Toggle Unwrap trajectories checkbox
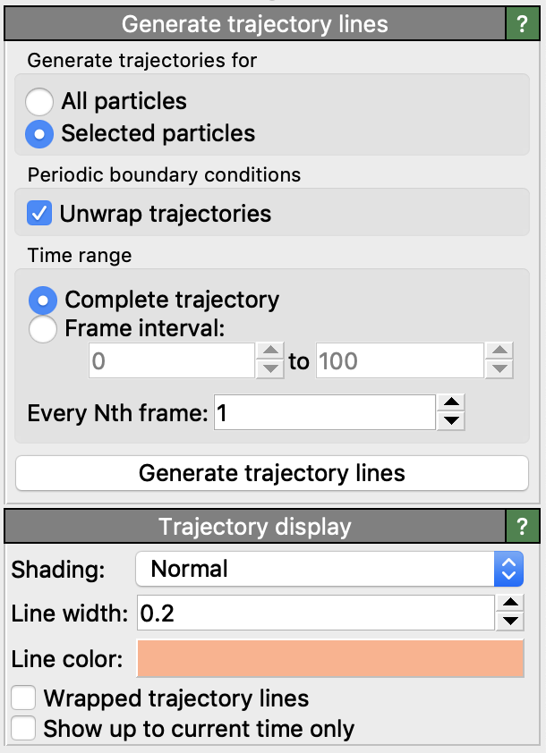The height and width of the screenshot is (753, 546). click(39, 214)
